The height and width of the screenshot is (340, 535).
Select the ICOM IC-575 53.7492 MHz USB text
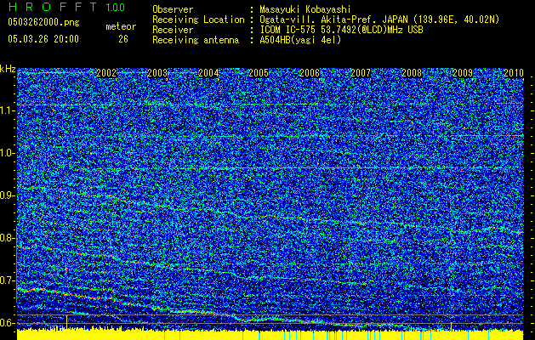[341, 30]
